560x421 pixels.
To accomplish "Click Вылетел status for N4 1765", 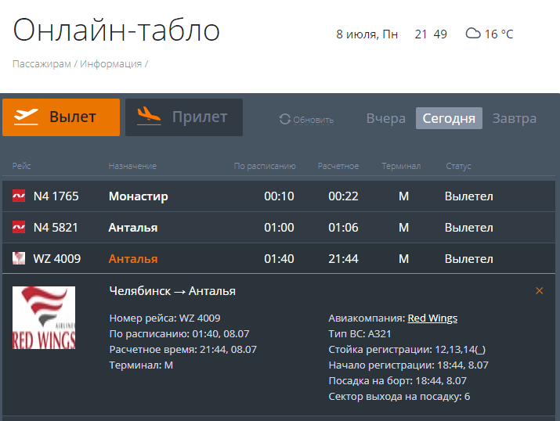I will pyautogui.click(x=469, y=196).
